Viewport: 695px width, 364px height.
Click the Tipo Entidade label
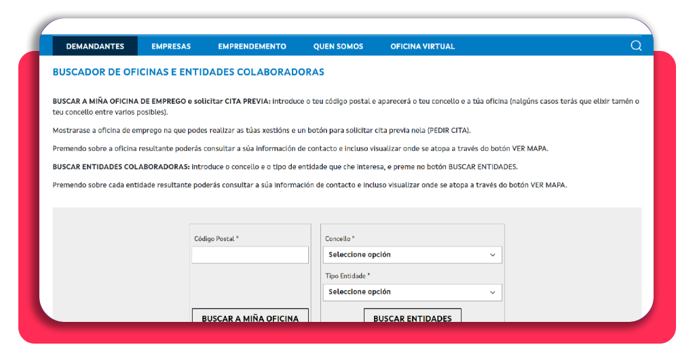[x=347, y=276]
